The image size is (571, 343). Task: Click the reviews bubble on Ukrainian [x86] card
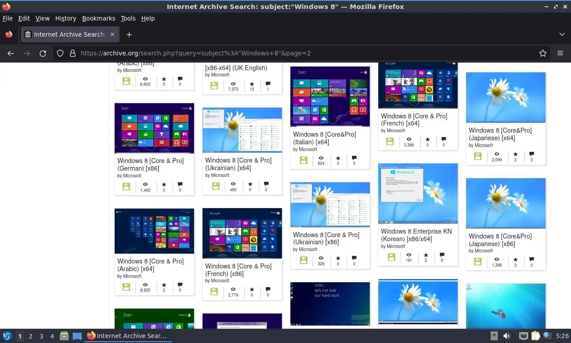click(354, 258)
